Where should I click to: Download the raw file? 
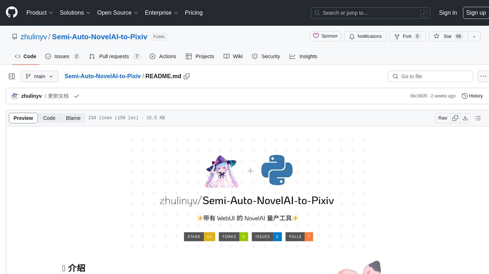[465, 118]
